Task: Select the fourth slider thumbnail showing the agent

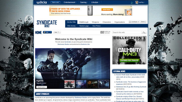Action: pyautogui.click(x=104, y=84)
